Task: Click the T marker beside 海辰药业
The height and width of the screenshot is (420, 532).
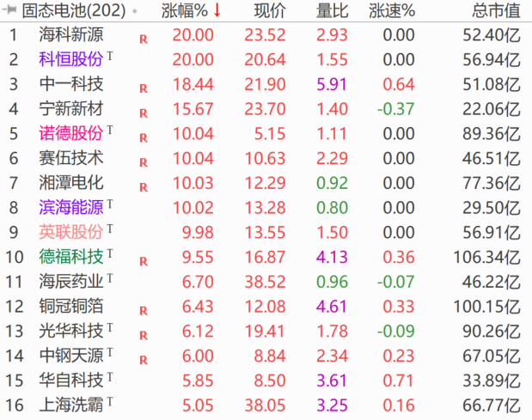Action: 110,278
